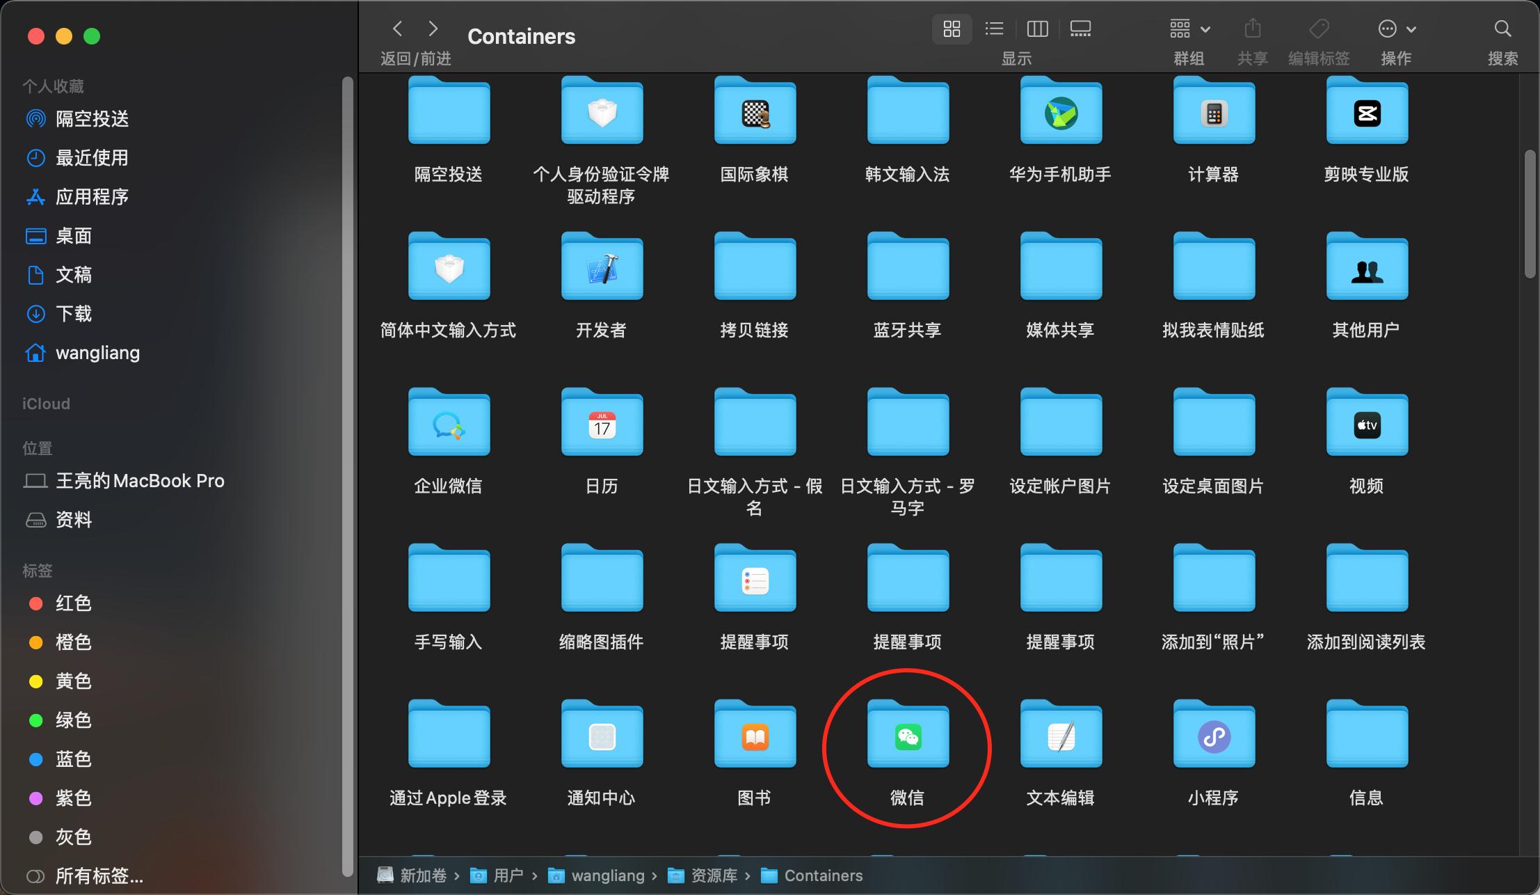
Task: Click the 搜索 magnifier icon
Action: point(1502,29)
